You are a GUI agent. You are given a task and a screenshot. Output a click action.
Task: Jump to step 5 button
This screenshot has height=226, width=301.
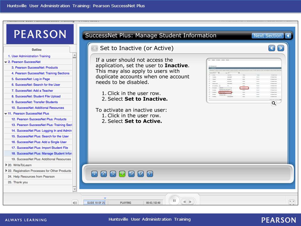tap(131, 174)
